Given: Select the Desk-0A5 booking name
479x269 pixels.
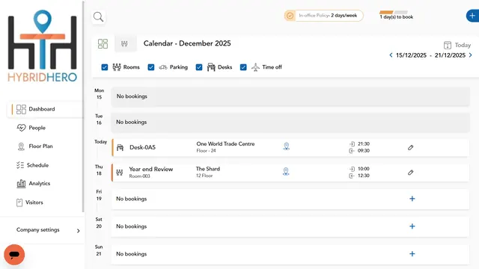Looking at the screenshot, I should (x=142, y=147).
